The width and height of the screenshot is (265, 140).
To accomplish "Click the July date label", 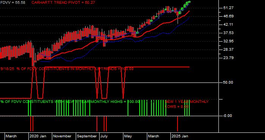I will point(104,136).
